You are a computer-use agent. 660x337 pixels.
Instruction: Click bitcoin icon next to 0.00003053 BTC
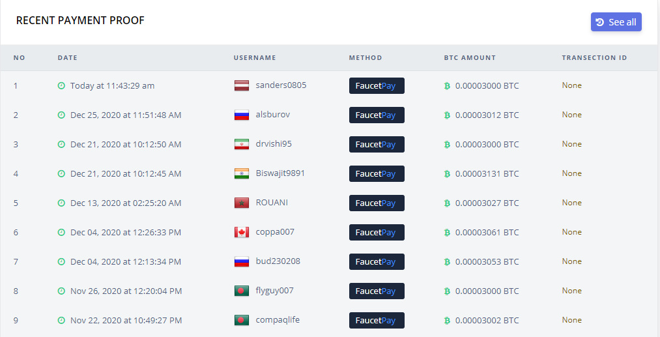click(x=447, y=261)
